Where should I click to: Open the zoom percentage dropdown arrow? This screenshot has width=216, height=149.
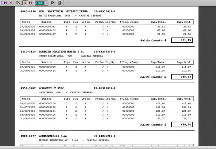[x=46, y=3]
